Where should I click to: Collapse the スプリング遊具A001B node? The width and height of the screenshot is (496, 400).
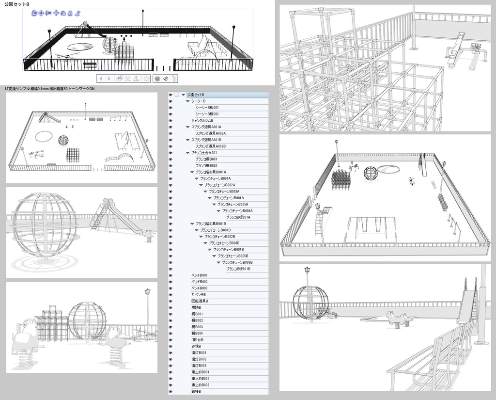point(188,140)
